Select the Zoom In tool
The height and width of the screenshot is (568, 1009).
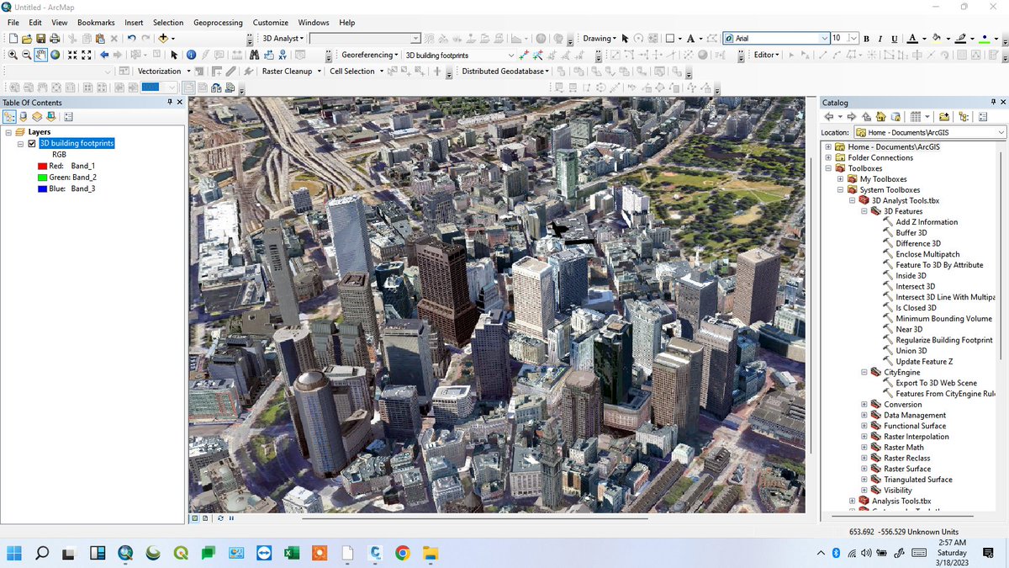point(13,55)
